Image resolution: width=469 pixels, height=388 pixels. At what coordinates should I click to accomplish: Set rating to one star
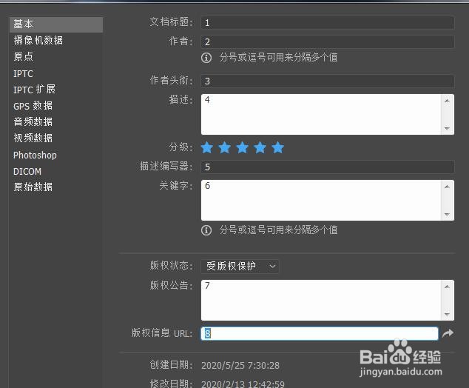click(207, 147)
